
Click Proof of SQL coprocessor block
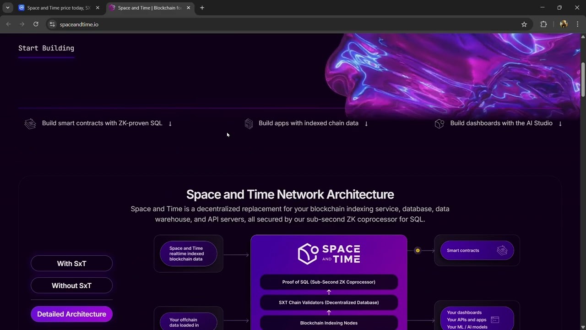pos(329,282)
